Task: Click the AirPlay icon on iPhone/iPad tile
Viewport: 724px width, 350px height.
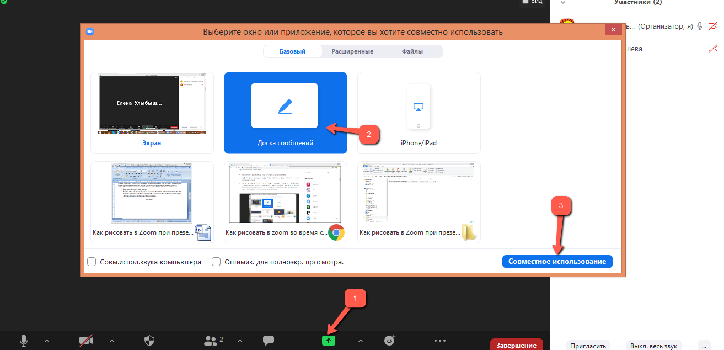Action: [x=419, y=107]
